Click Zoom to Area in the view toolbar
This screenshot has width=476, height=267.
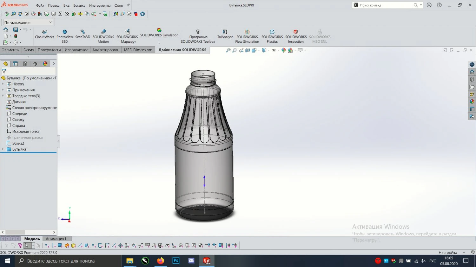pyautogui.click(x=235, y=50)
